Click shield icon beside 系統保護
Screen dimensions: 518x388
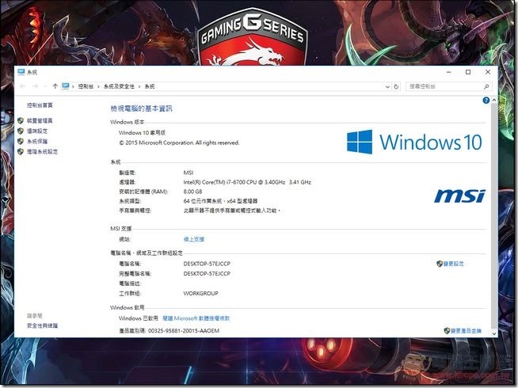[21, 141]
